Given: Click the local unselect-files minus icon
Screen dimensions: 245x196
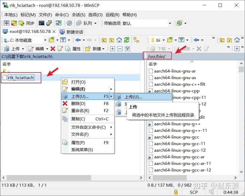Looking at the screenshot, I should point(120,49).
